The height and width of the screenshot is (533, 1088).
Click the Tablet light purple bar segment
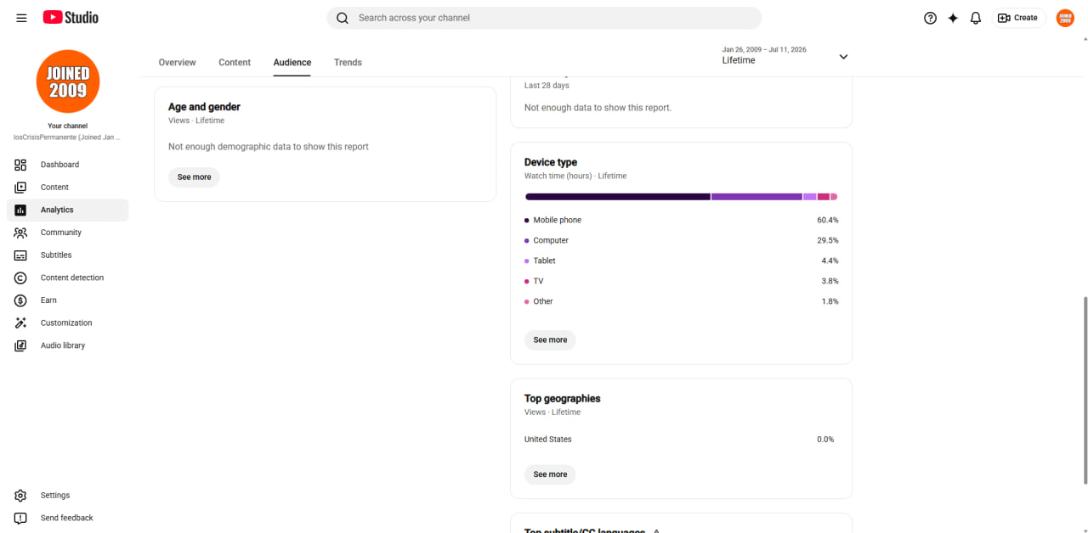coord(810,197)
